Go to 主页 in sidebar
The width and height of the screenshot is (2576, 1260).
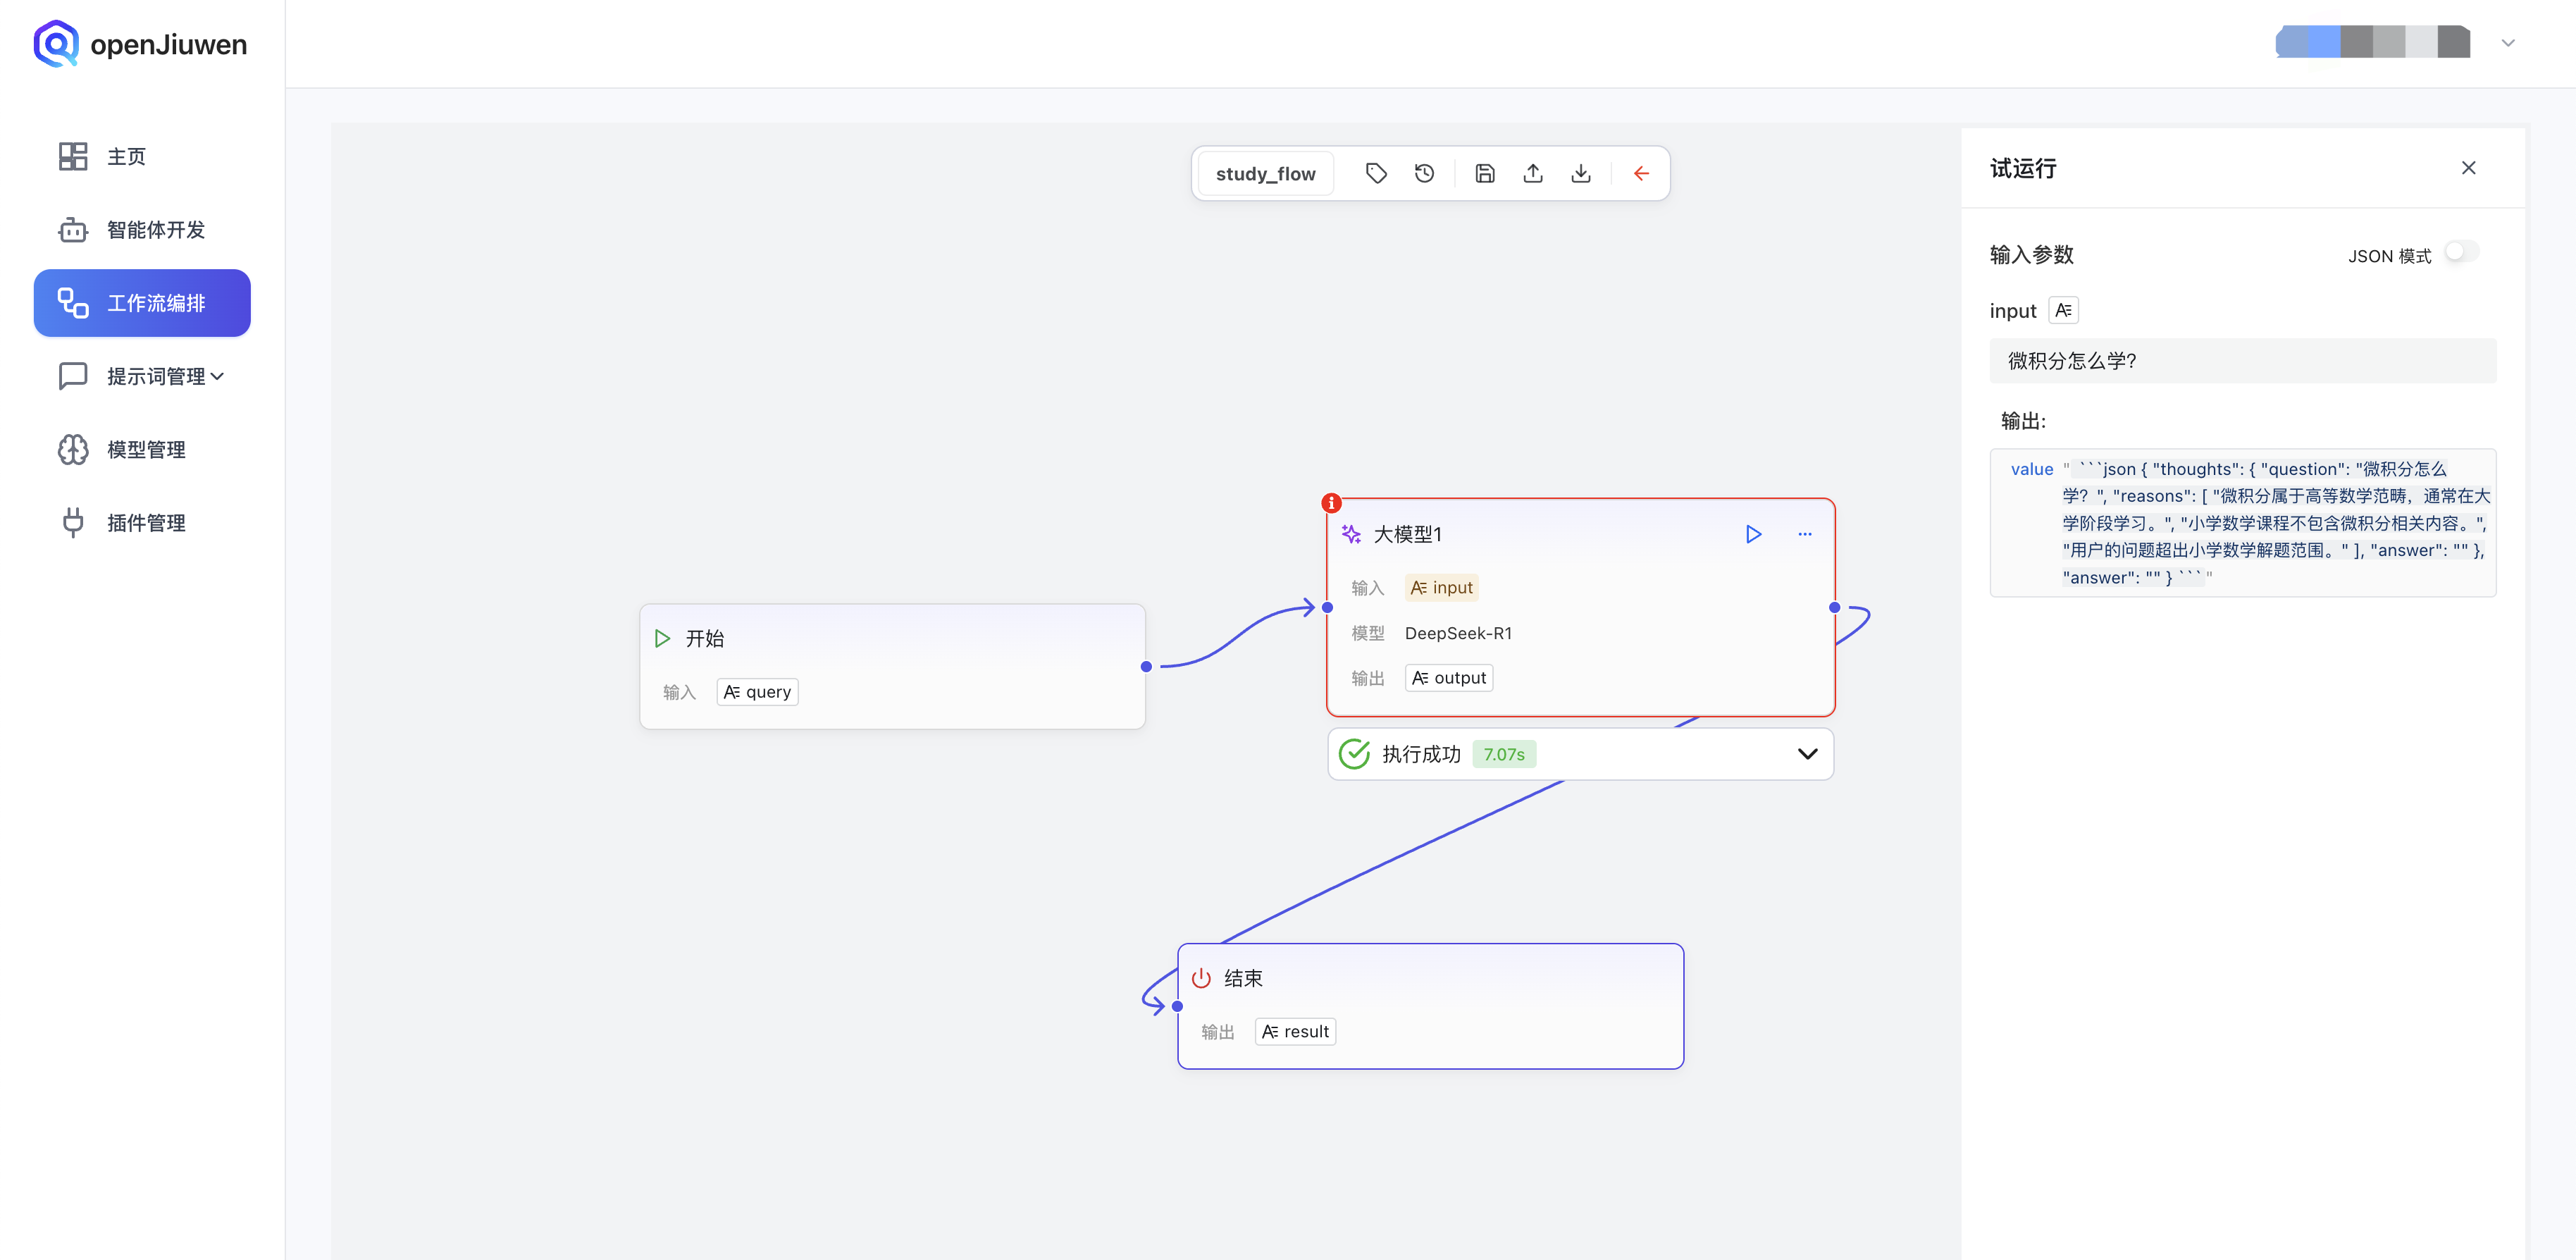[127, 156]
